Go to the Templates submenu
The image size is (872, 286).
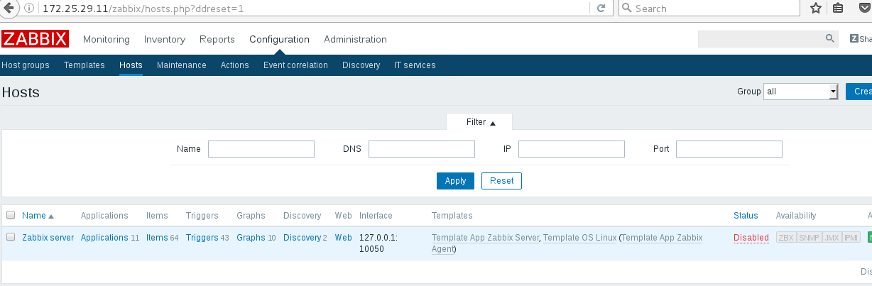[85, 65]
